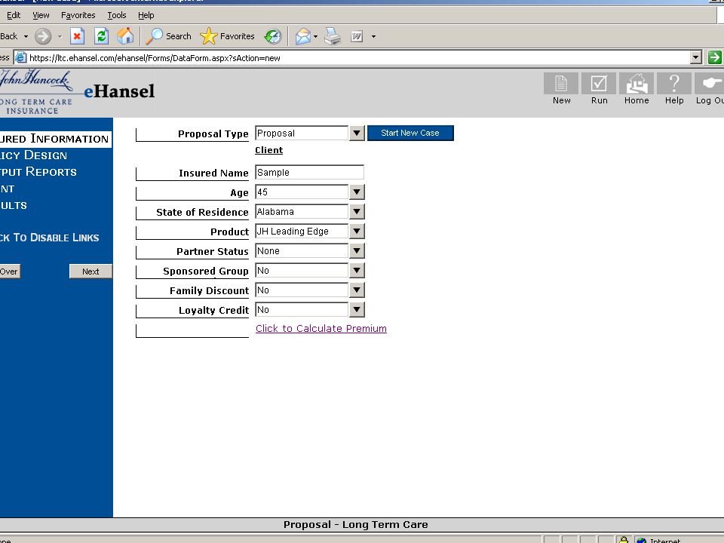This screenshot has width=724, height=543.
Task: Click the Print icon
Action: click(333, 36)
